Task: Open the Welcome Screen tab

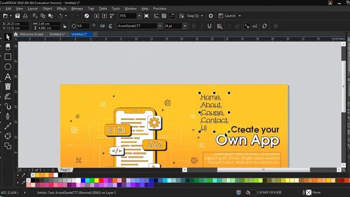Action: [x=32, y=34]
